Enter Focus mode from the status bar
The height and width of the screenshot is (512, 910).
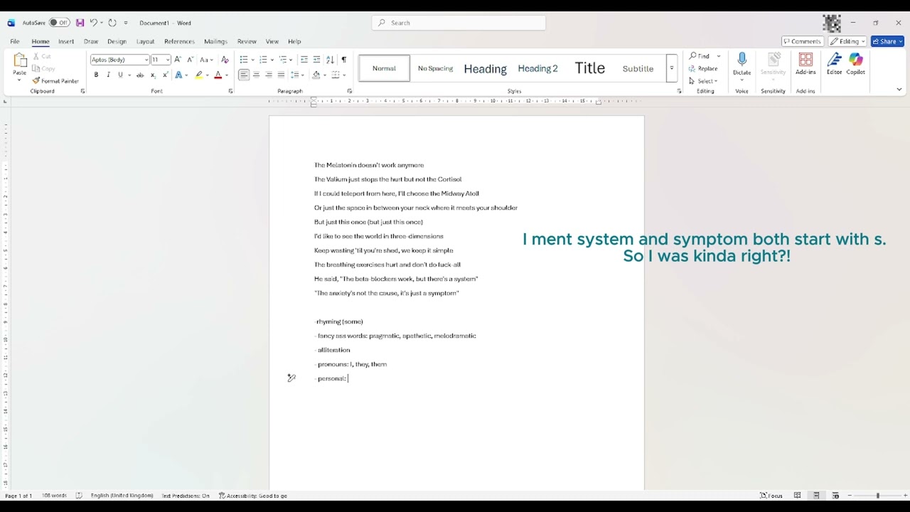coord(771,496)
